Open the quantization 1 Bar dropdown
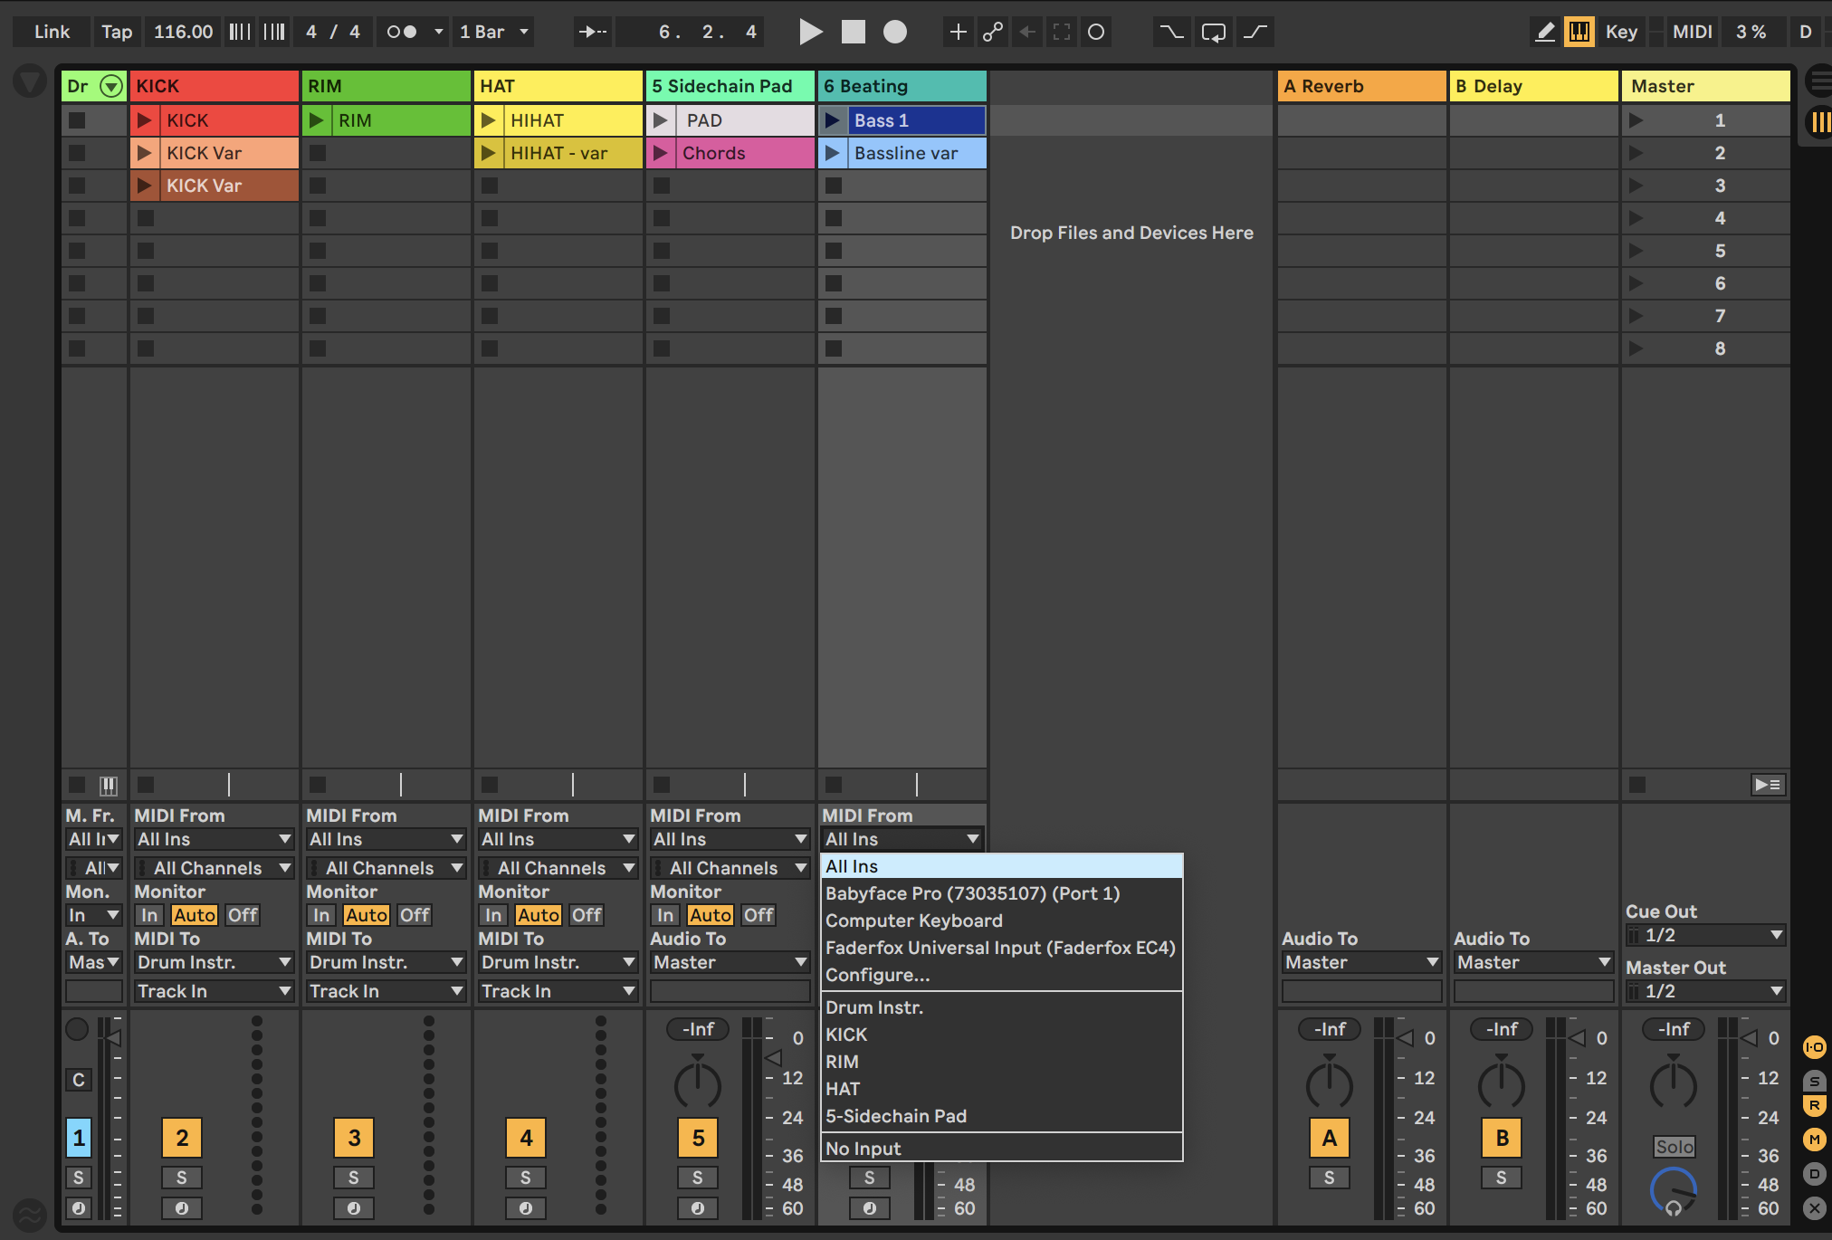 [494, 33]
